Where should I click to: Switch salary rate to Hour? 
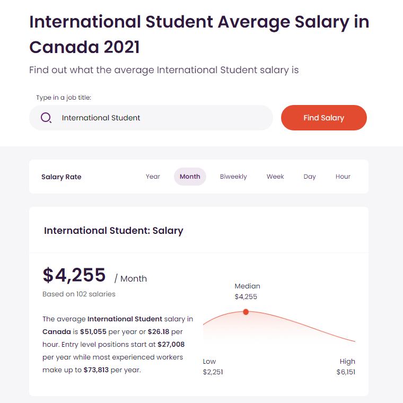coord(343,177)
